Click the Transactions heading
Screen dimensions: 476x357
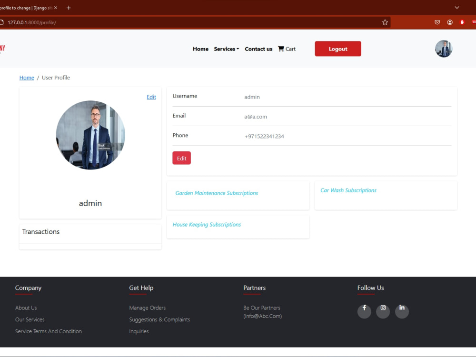(x=40, y=232)
